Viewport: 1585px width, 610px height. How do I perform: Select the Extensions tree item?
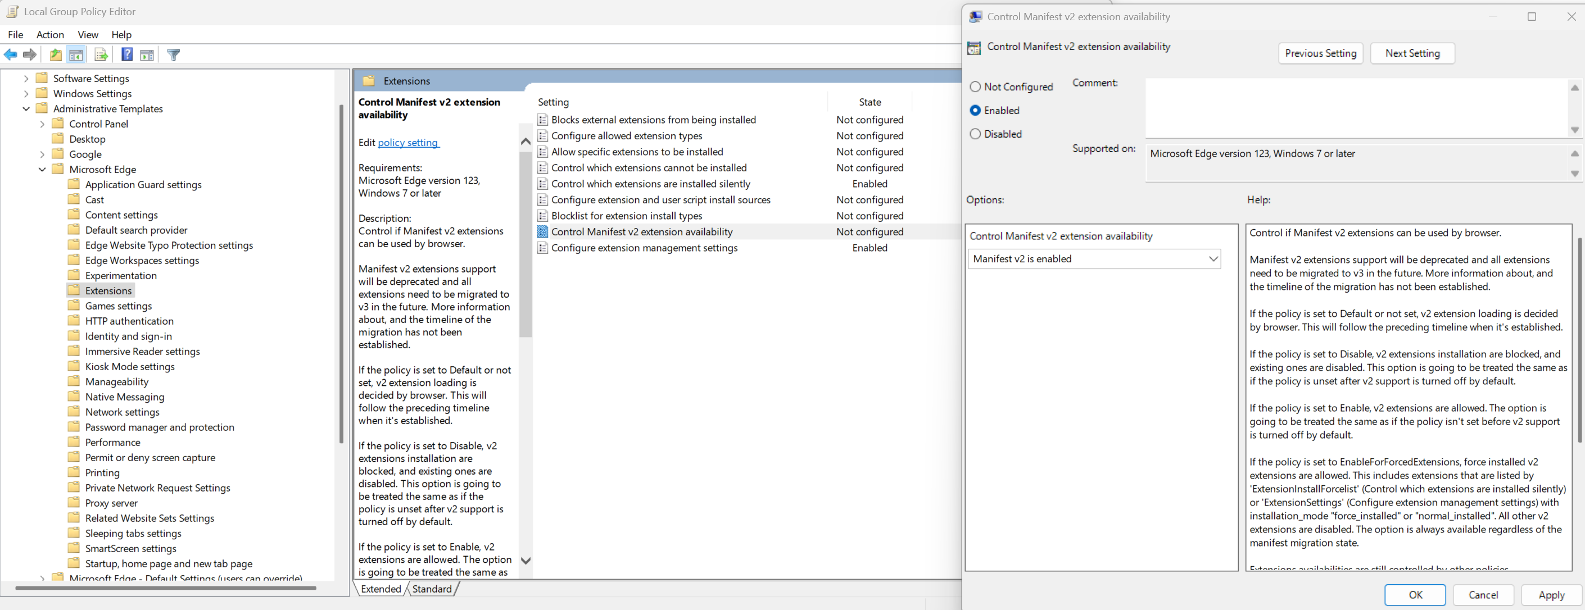coord(108,290)
